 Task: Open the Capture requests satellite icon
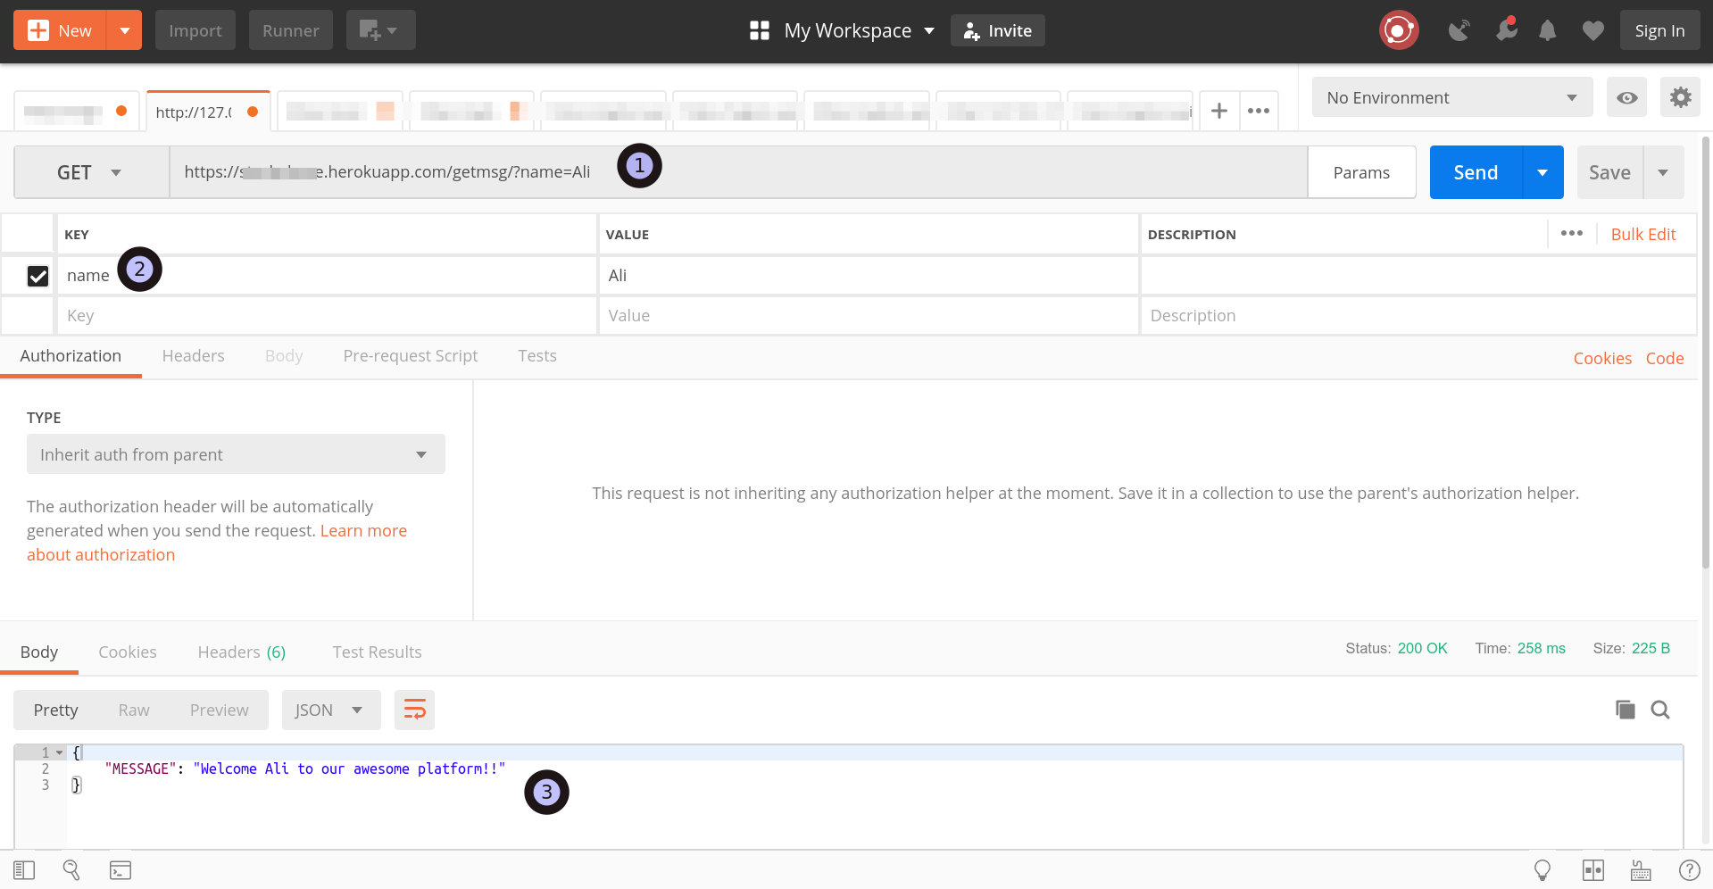point(1460,29)
